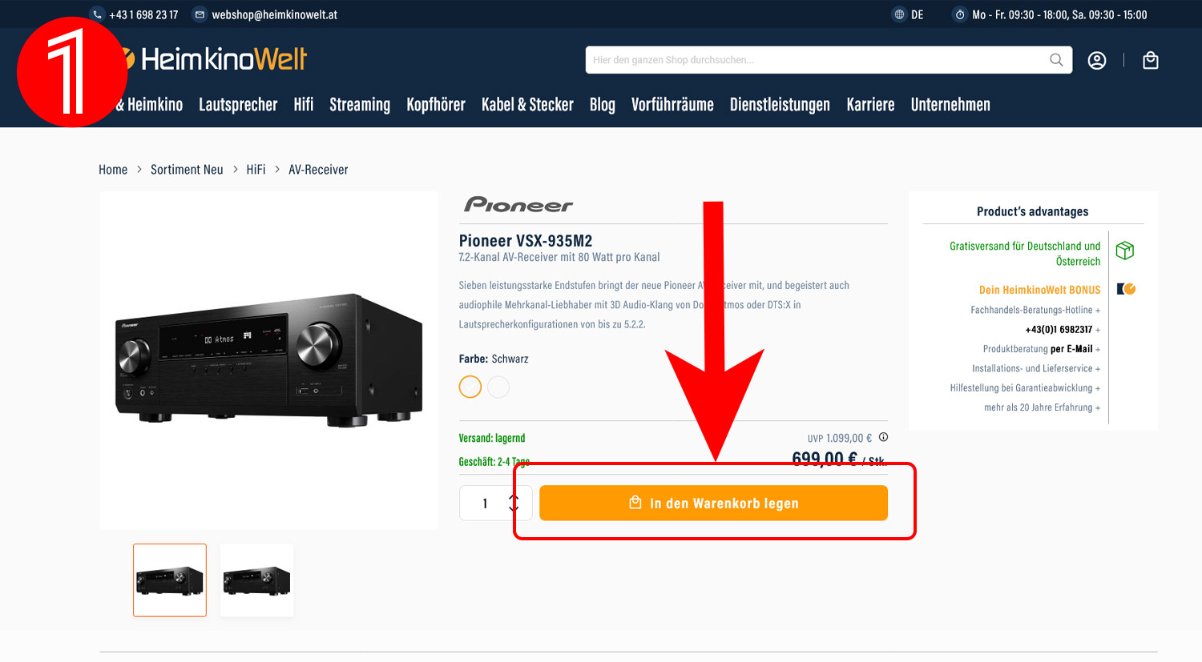Viewport: 1202px width, 662px height.
Task: Open the user account icon
Action: pos(1097,60)
